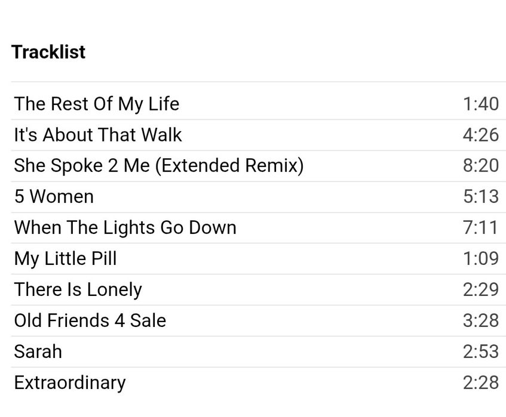
Task: Click the 4:26 duration value
Action: click(x=480, y=135)
